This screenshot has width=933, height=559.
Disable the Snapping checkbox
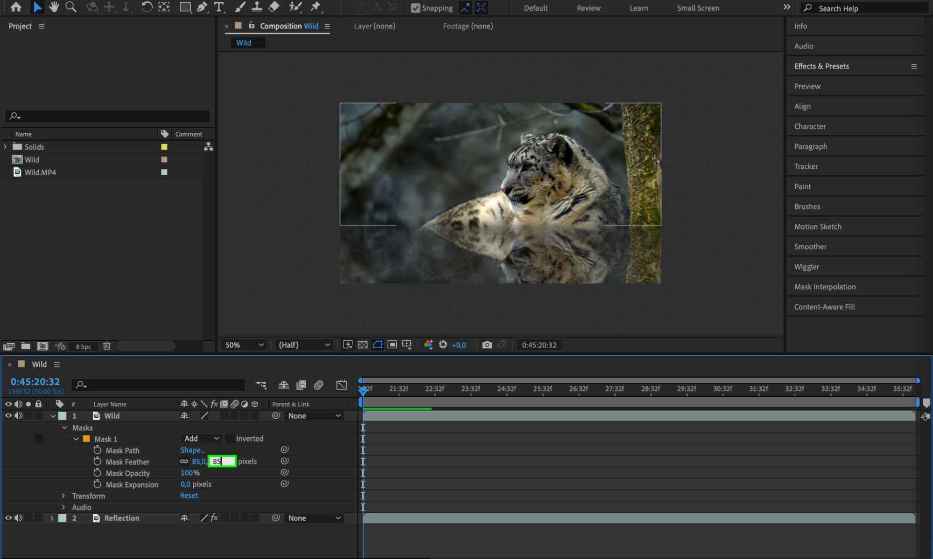click(x=415, y=8)
